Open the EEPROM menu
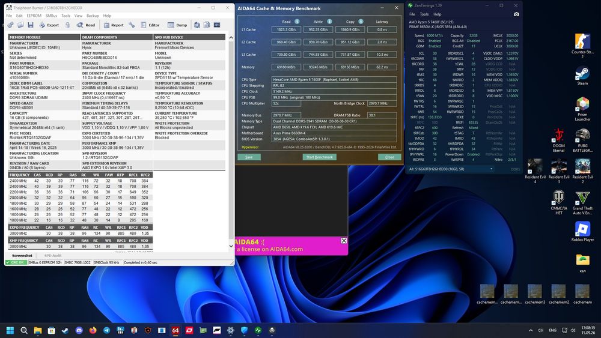Screen dimensions: 601x338 [34, 16]
